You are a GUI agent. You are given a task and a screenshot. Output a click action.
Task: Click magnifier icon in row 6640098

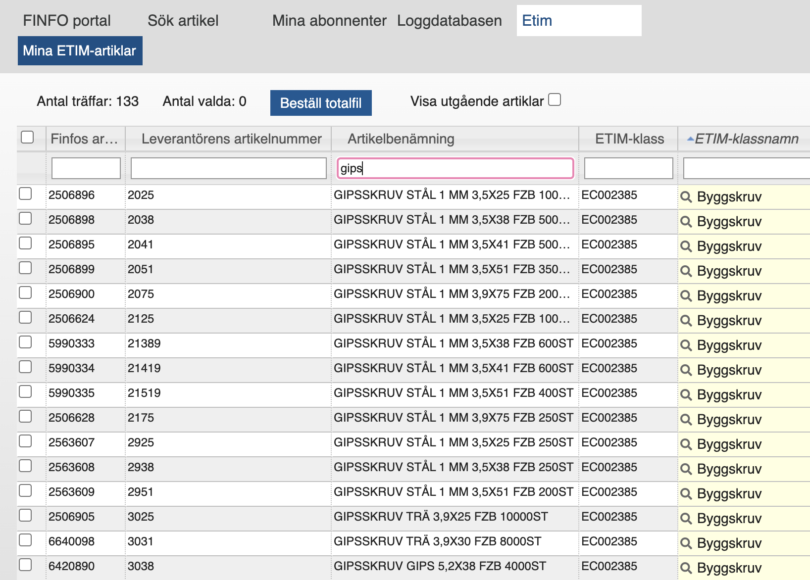pos(686,543)
